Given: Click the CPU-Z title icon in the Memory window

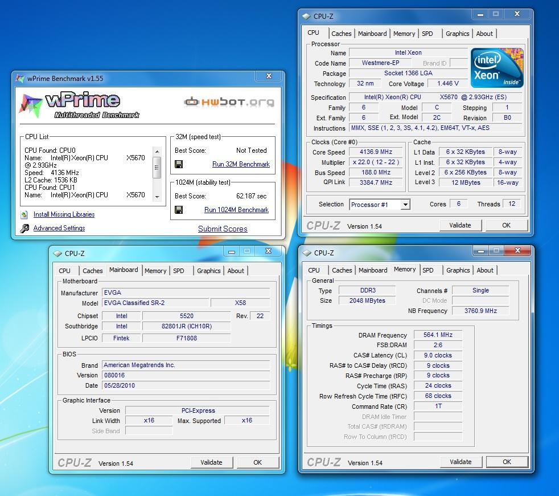Looking at the screenshot, I should coord(307,253).
